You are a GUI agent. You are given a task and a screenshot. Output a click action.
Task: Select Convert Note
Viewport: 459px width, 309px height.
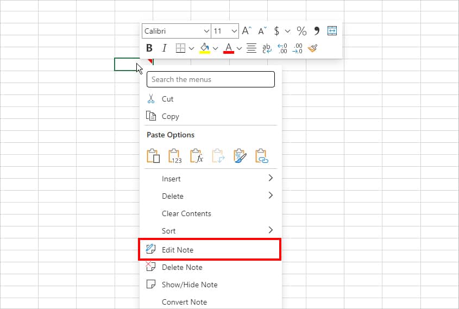pos(211,302)
